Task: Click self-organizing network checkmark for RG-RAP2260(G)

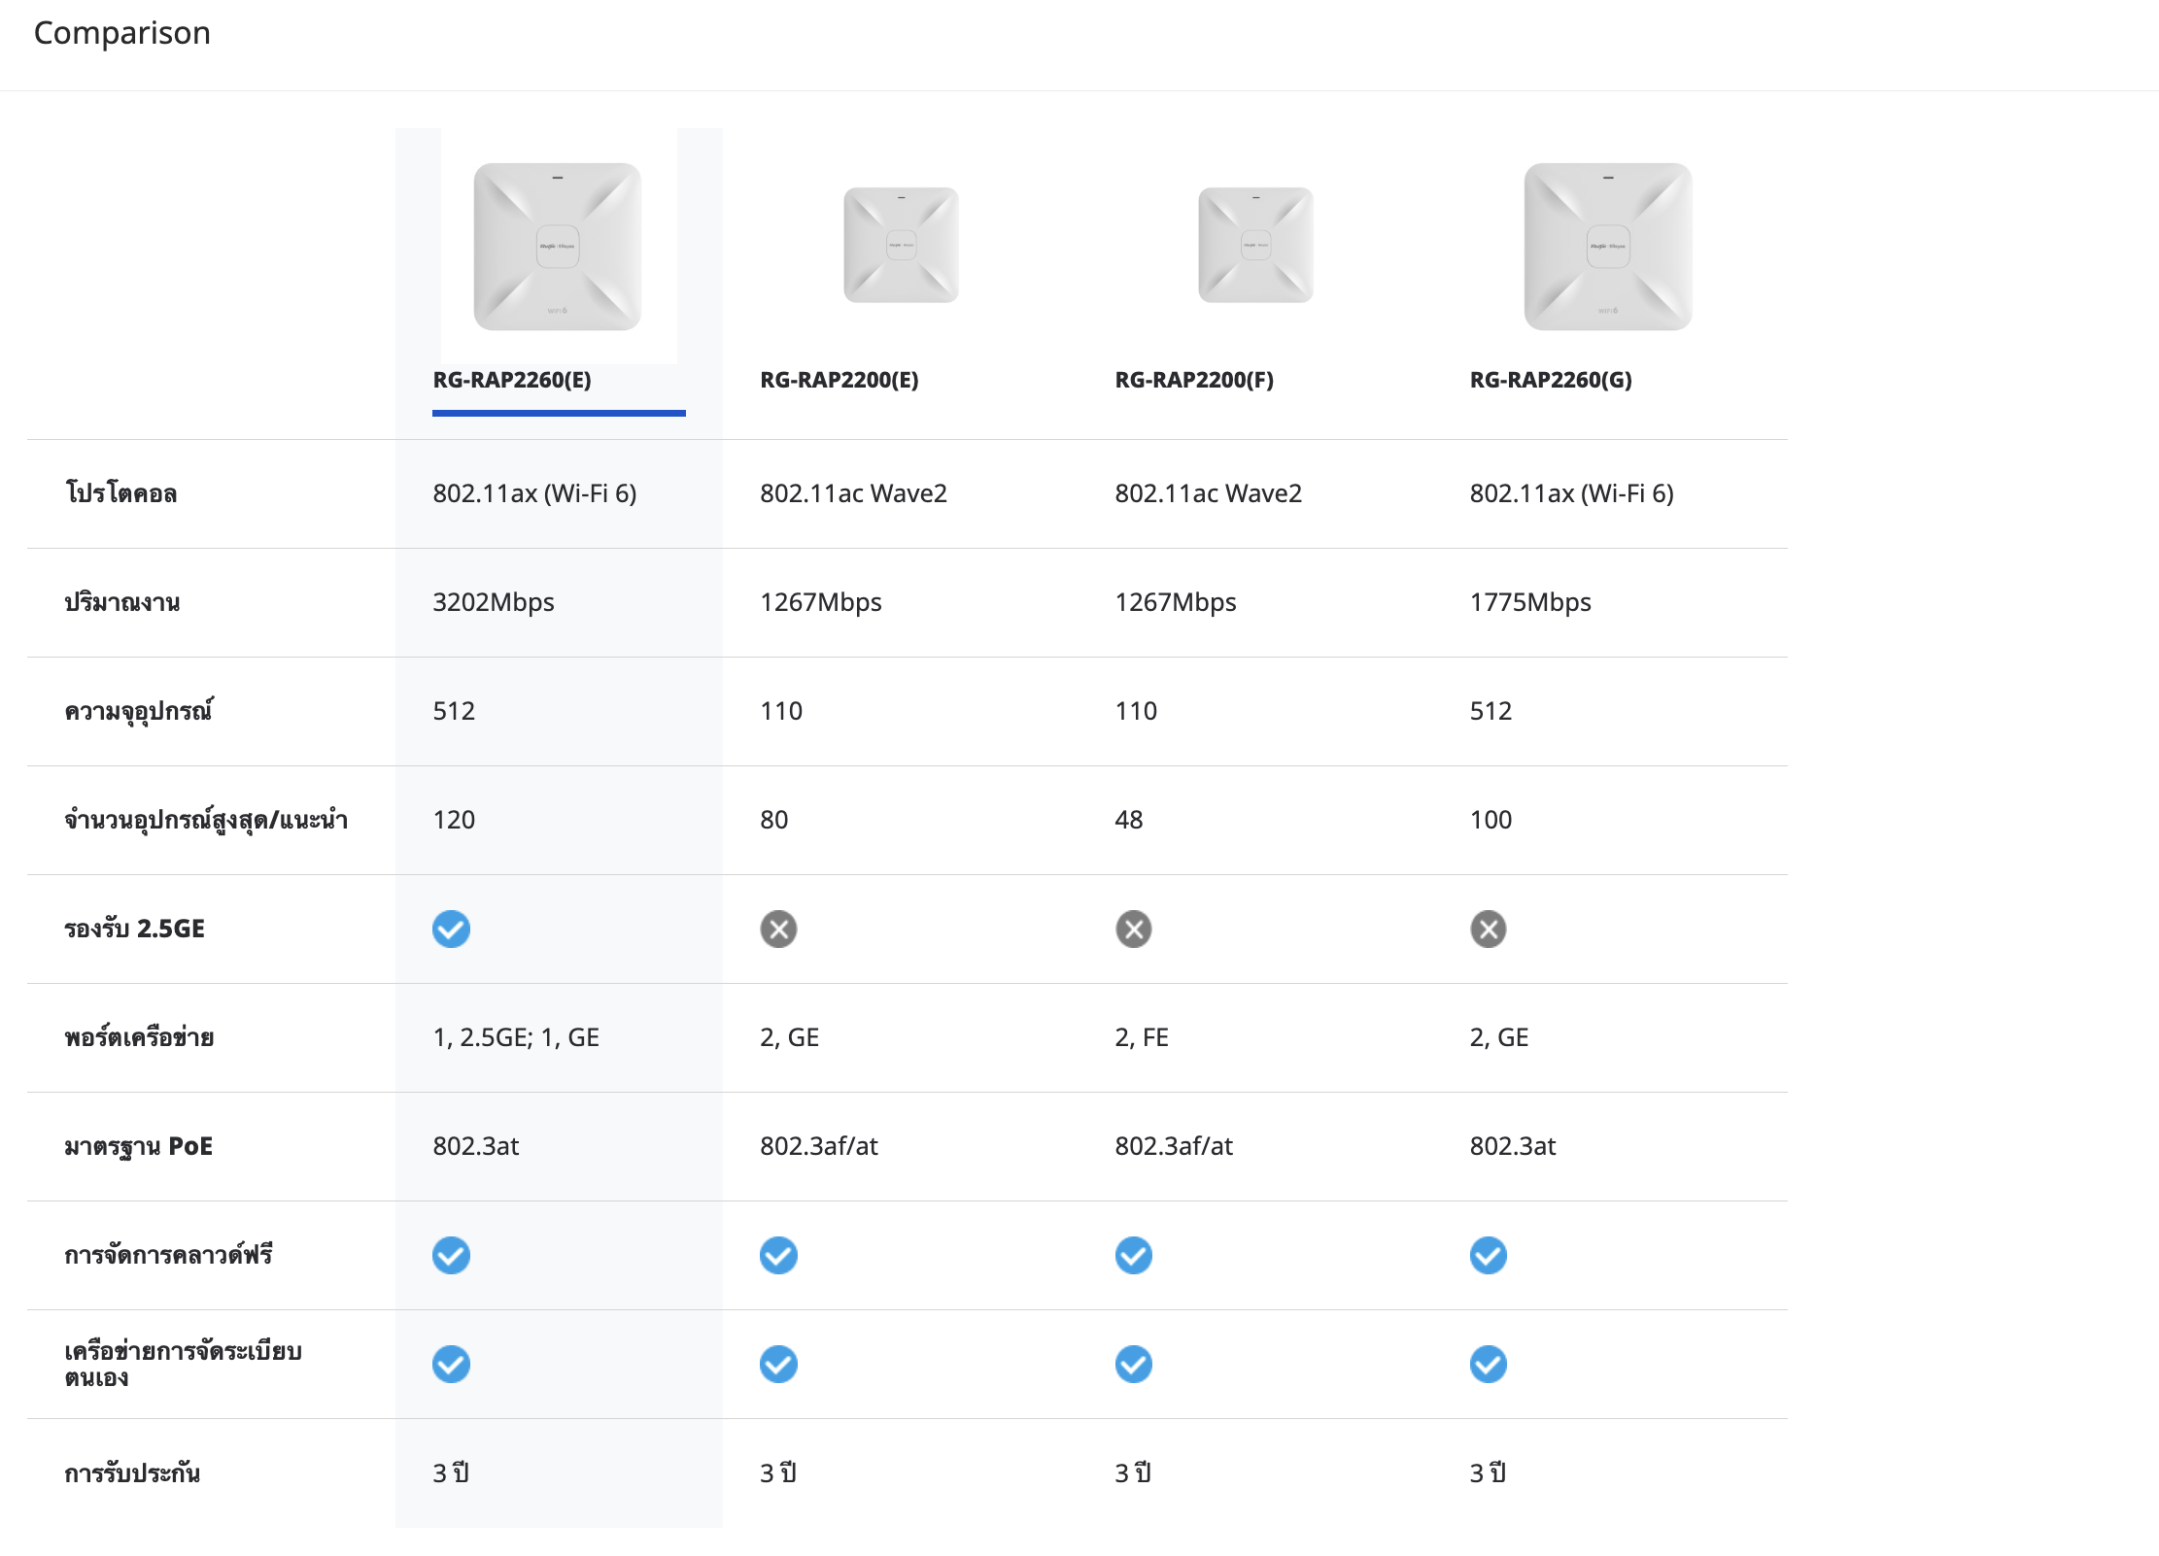Action: click(1488, 1364)
